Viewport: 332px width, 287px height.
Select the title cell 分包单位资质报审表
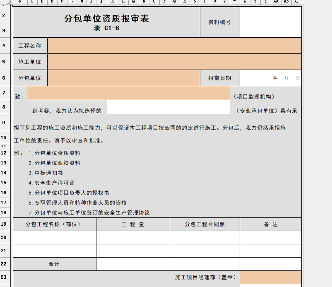(106, 22)
